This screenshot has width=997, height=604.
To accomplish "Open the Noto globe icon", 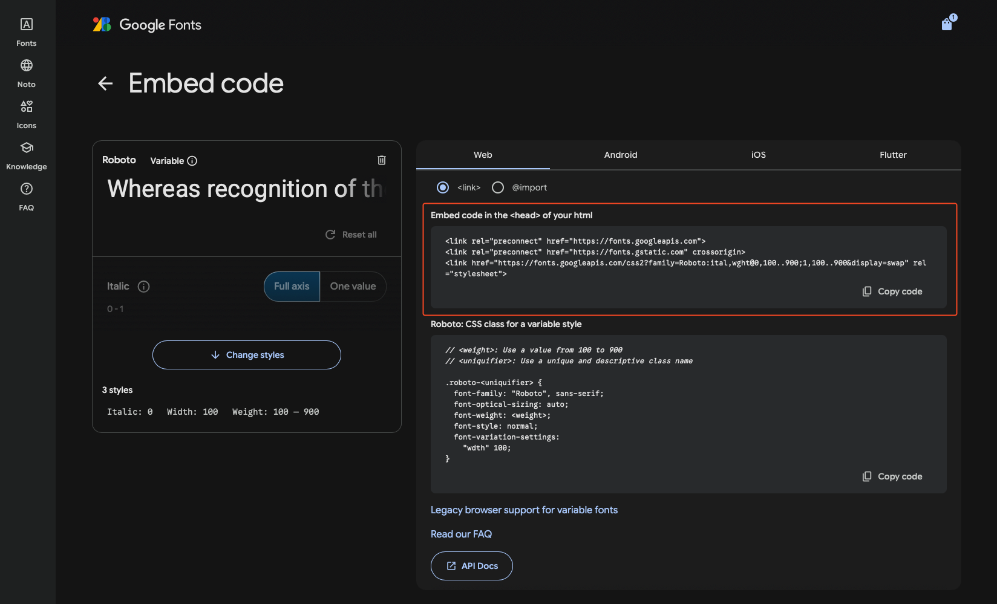I will pyautogui.click(x=27, y=66).
